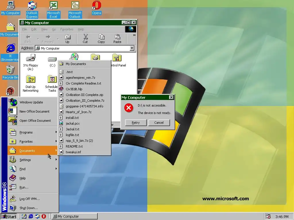Click the Back toolbar button
Screen dimensions: 294x220
click(x=28, y=39)
